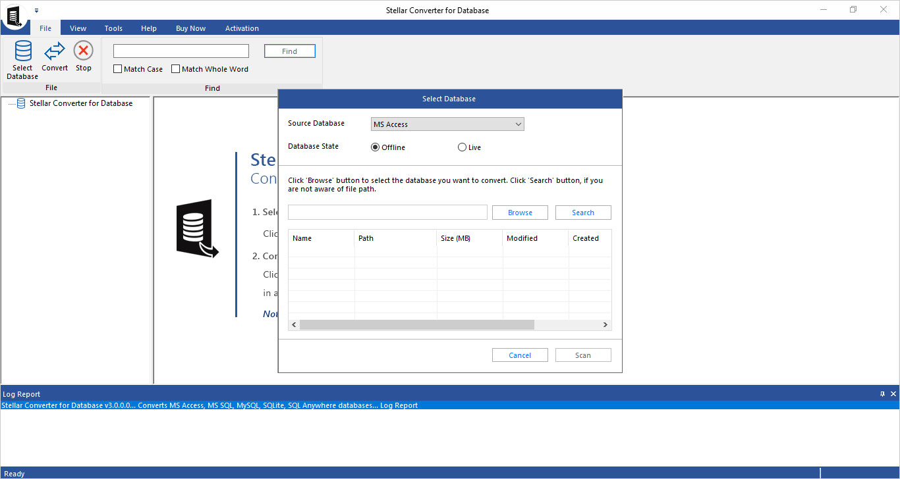Click the right arrow of the horizontal scrollbar
This screenshot has height=479, width=900.
605,324
